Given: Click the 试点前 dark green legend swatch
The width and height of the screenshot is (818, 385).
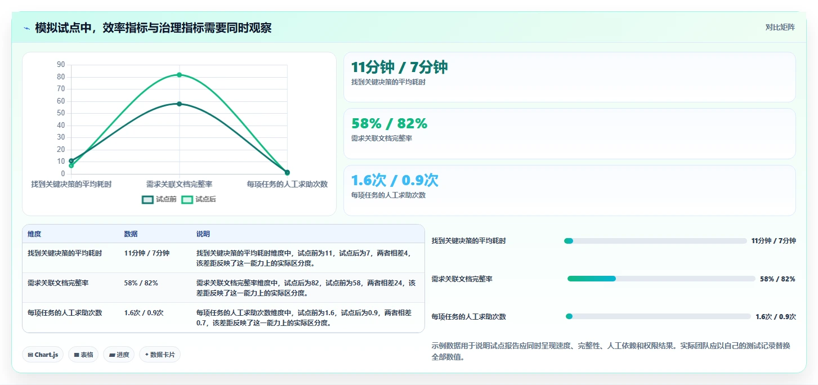Looking at the screenshot, I should 147,199.
